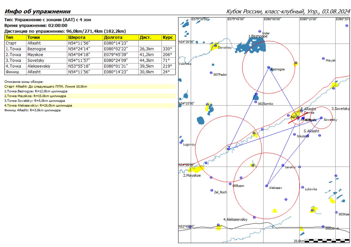The height and width of the screenshot is (247, 351).
Task: Click the 'Инфо об упражнении' heading
Action: point(38,12)
